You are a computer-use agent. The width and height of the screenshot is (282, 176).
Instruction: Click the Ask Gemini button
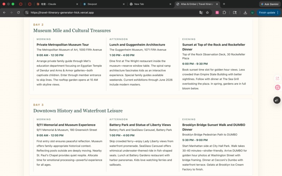270,4
